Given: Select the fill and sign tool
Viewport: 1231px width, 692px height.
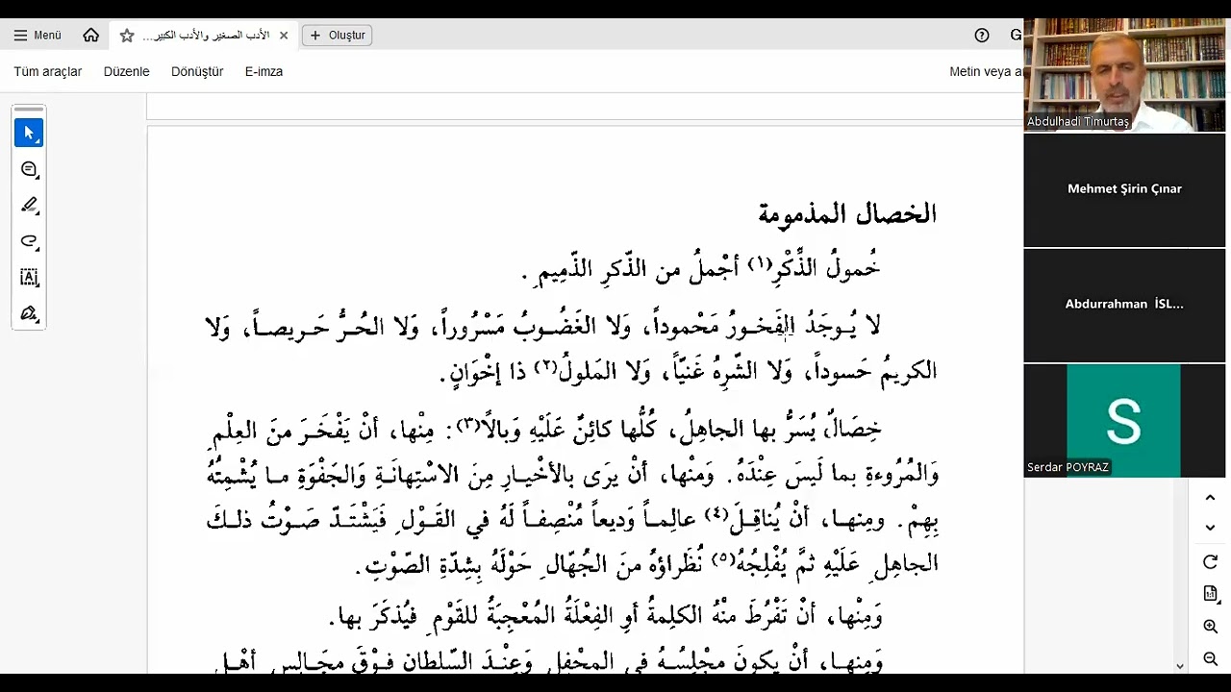Looking at the screenshot, I should coord(29,314).
